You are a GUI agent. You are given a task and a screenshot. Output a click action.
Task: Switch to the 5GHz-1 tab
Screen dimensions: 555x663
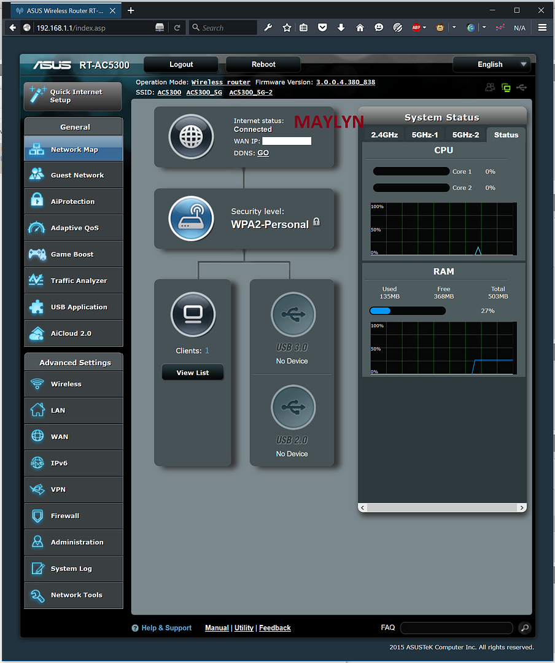(425, 135)
